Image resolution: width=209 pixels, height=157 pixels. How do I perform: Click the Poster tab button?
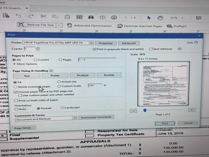[x=55, y=76]
